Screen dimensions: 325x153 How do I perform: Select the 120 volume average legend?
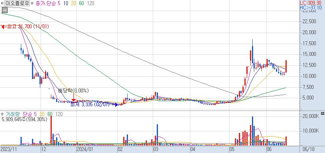tap(59, 114)
